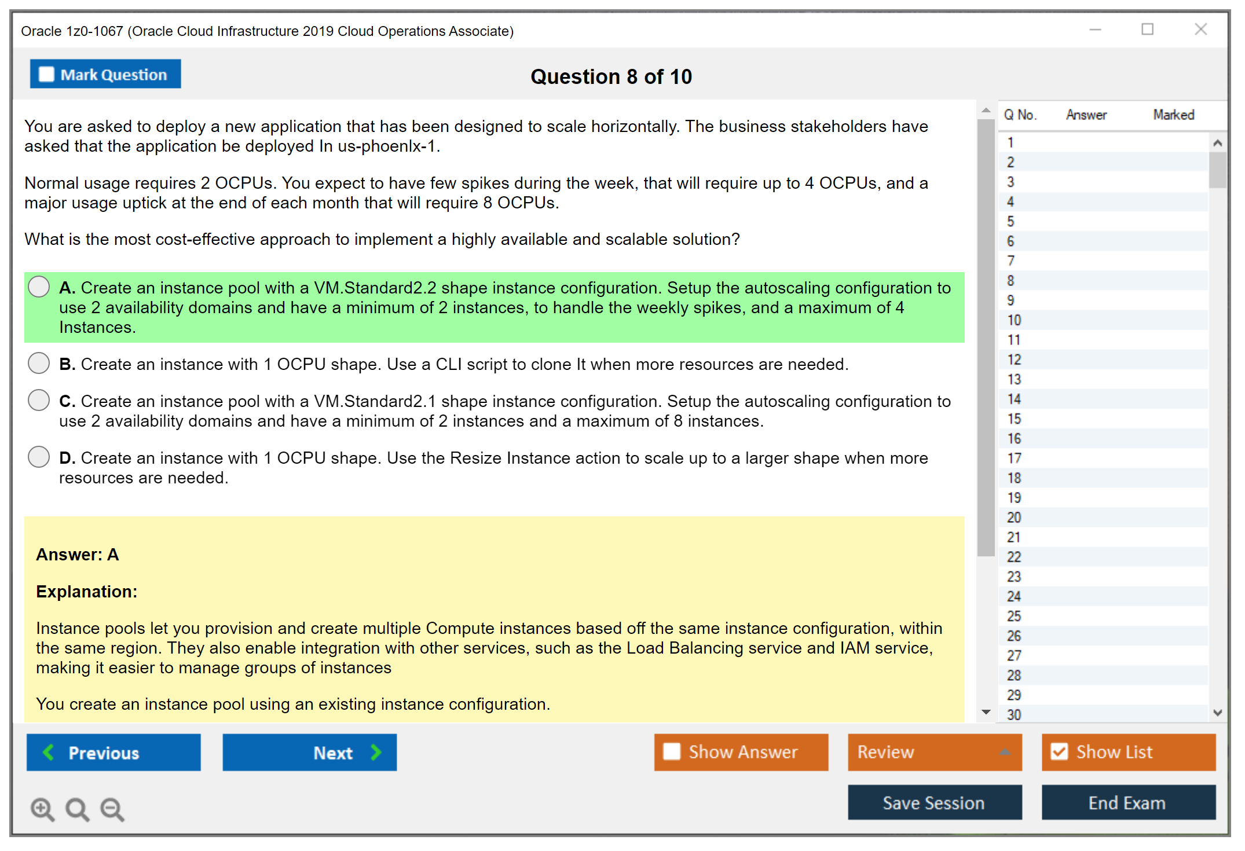Click question panel scroll-down arrow
Screen dimensions: 1245x851
(x=986, y=712)
